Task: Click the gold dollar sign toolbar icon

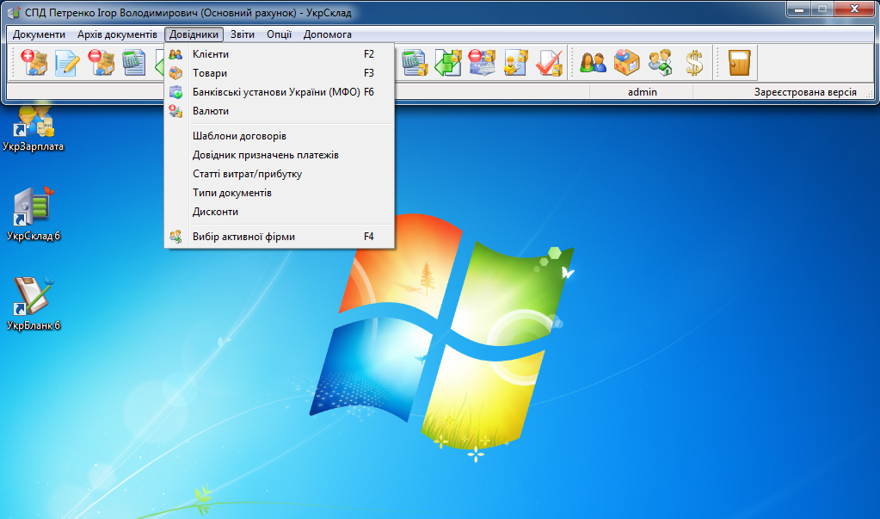Action: point(694,63)
